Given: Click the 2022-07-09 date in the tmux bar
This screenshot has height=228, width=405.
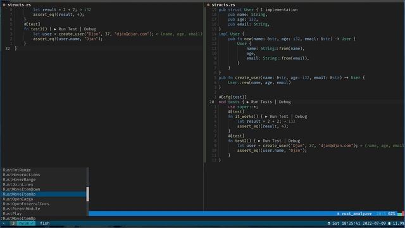Looking at the screenshot, I should coord(374,224).
